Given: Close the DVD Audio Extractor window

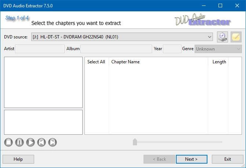Looking at the screenshot, I should (x=237, y=5).
